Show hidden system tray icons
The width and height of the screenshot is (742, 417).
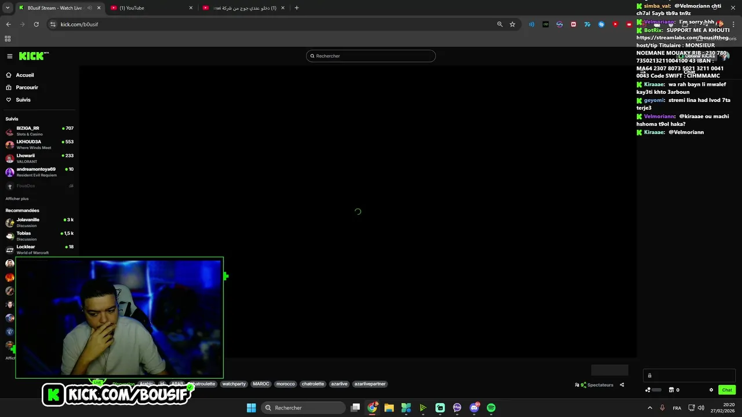tap(649, 408)
